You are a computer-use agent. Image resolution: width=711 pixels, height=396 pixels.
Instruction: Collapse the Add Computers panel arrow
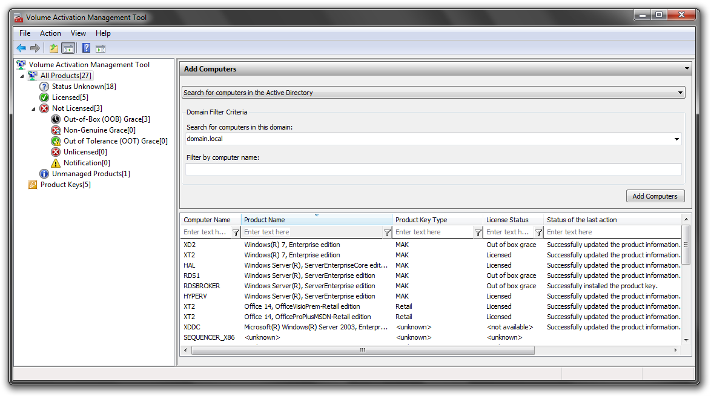click(x=687, y=68)
